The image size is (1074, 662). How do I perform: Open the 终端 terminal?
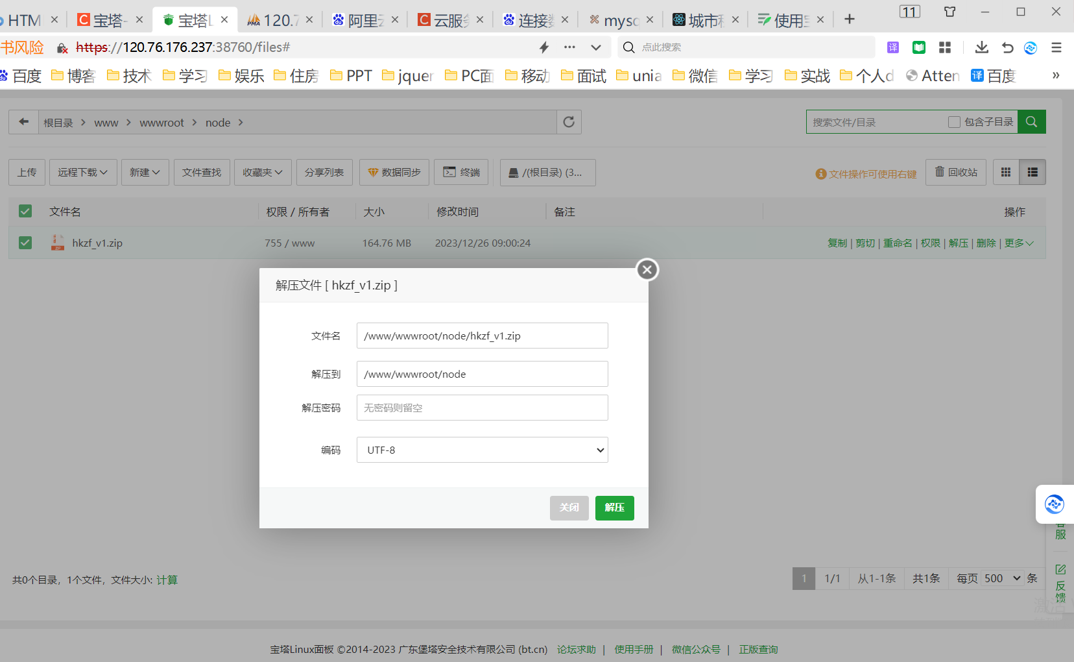pos(461,172)
